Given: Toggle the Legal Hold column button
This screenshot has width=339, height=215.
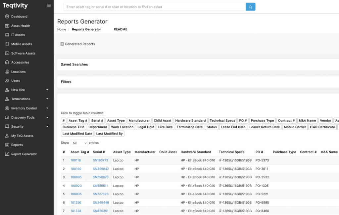Looking at the screenshot, I should pos(146,127).
